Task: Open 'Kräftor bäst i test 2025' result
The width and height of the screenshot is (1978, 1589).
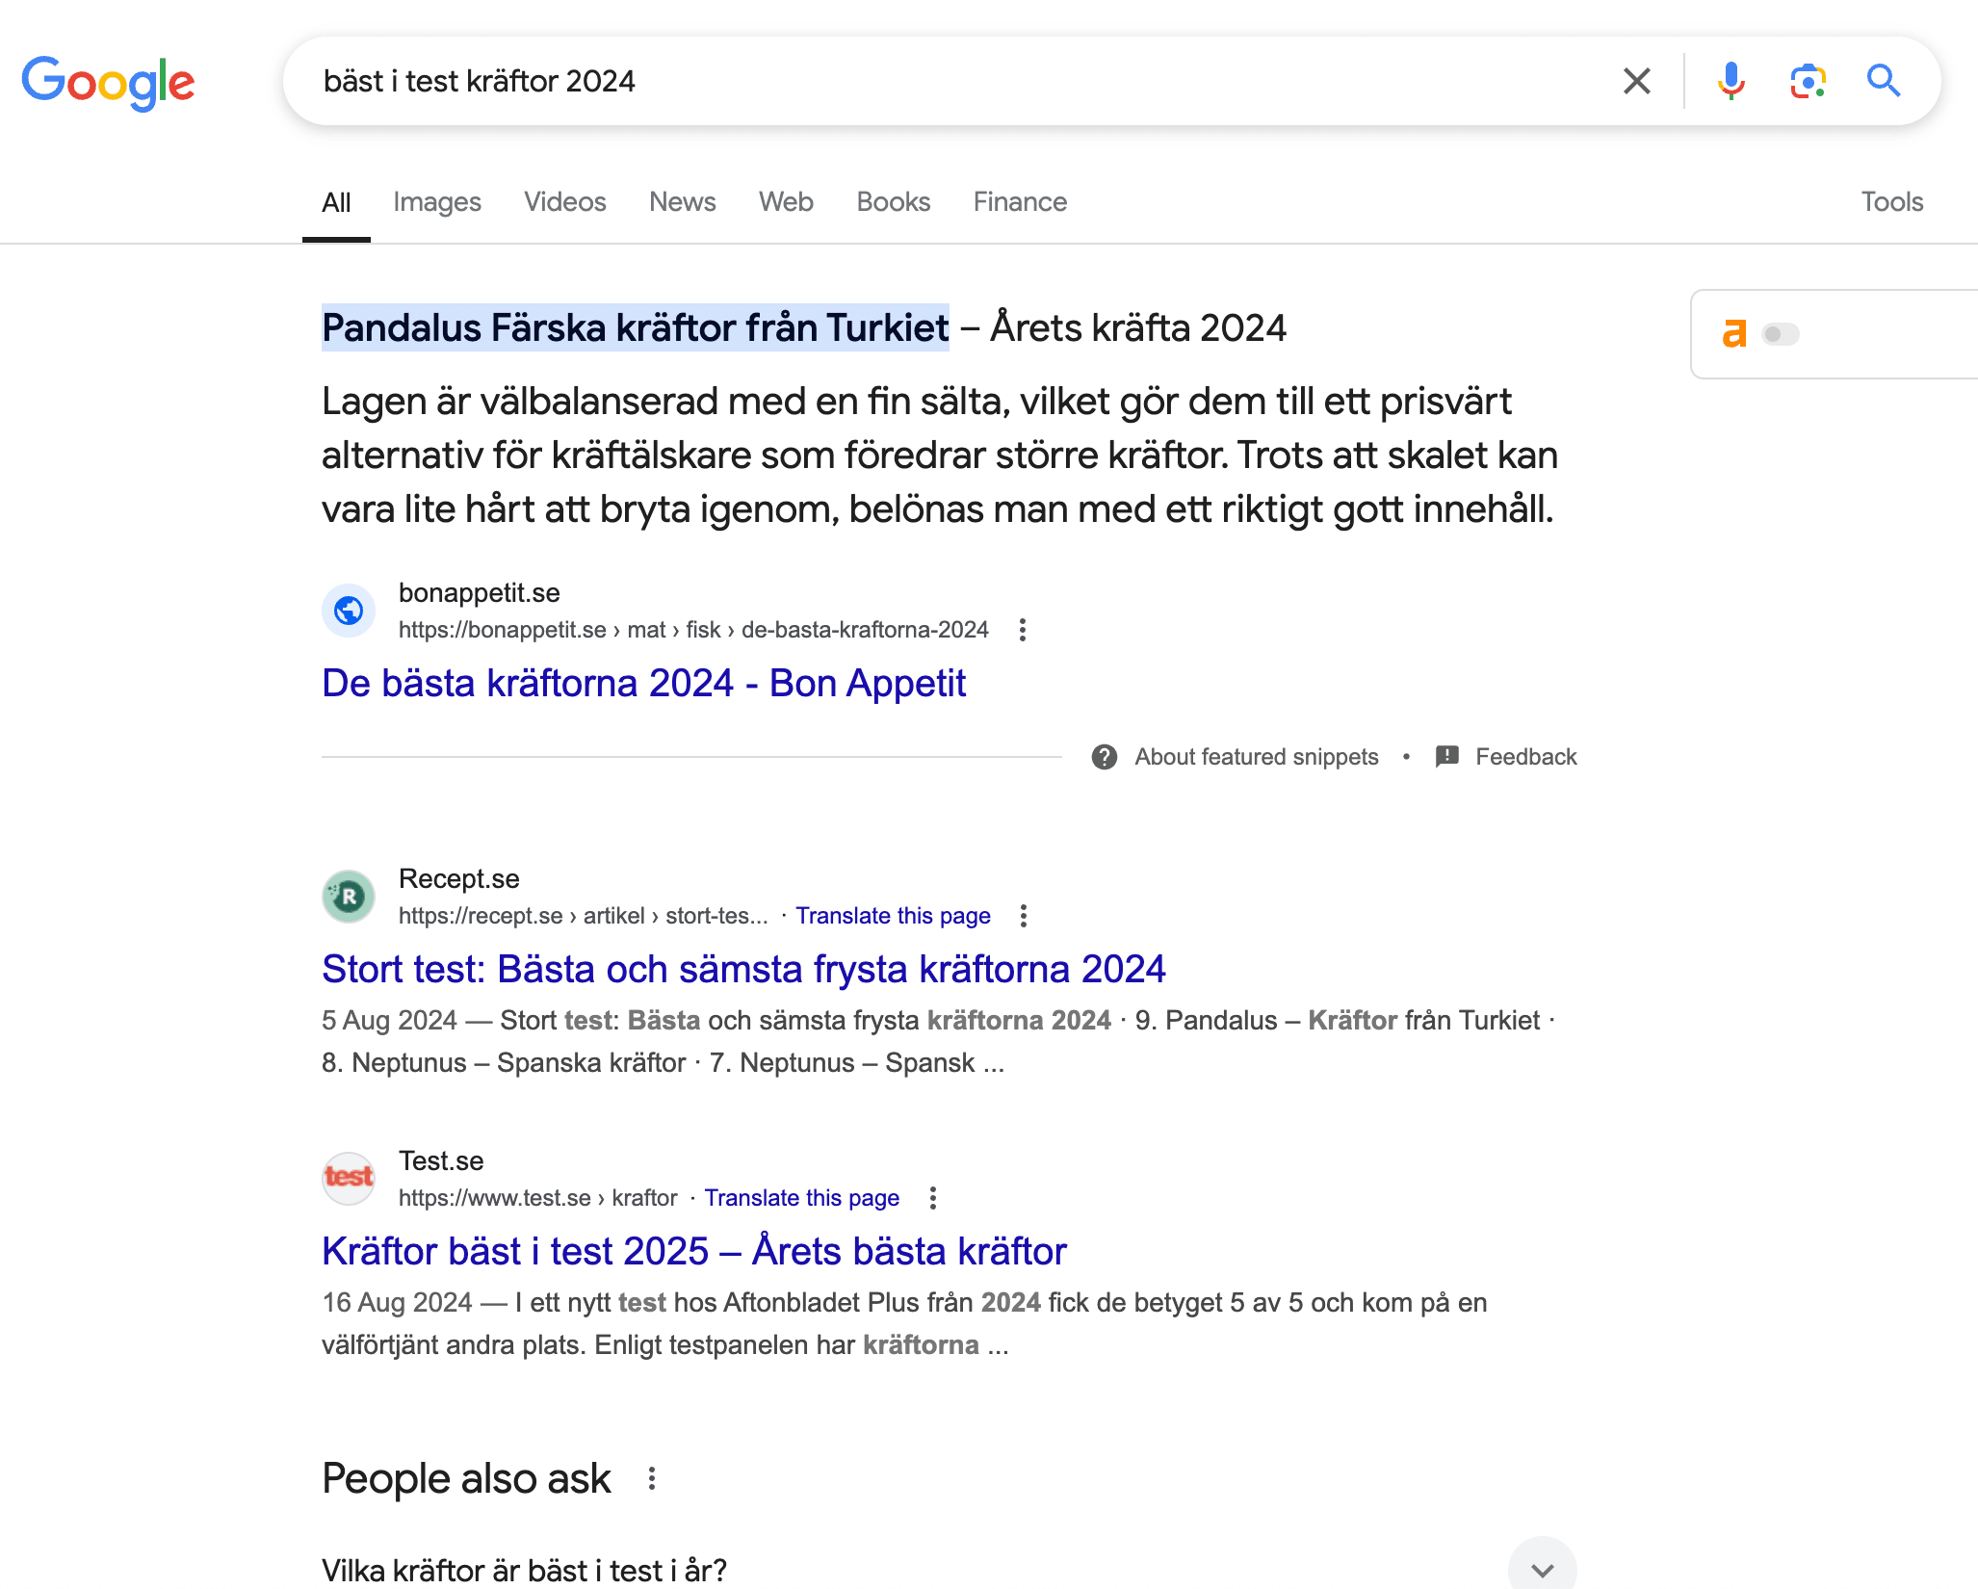Action: click(694, 1251)
